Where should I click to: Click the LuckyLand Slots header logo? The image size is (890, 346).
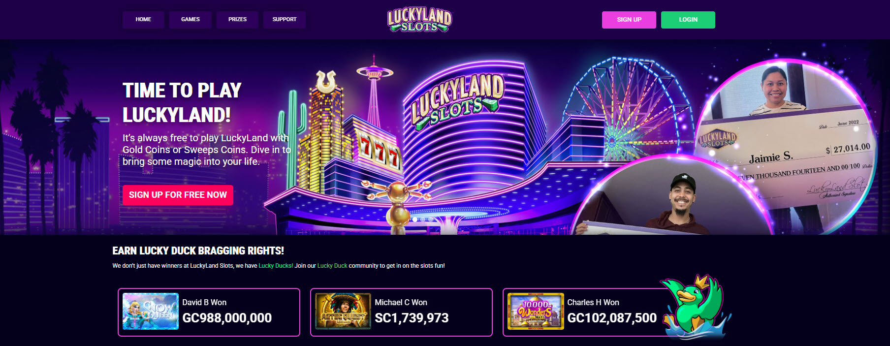click(x=419, y=20)
